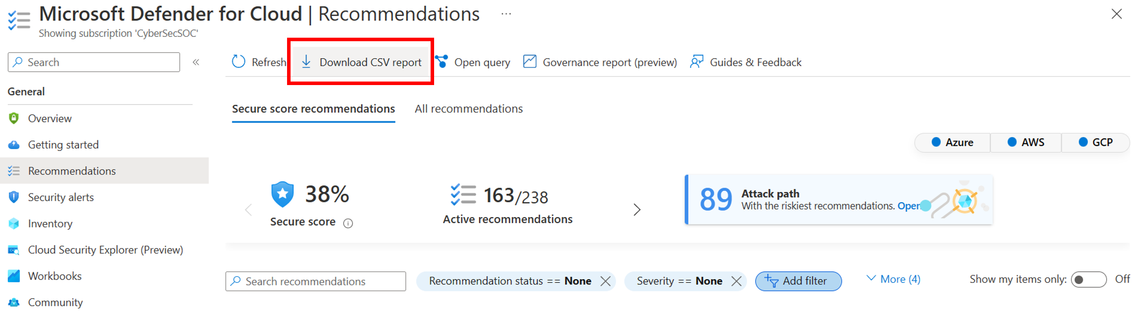
Task: Click the Governance report (preview) label
Action: pos(610,62)
